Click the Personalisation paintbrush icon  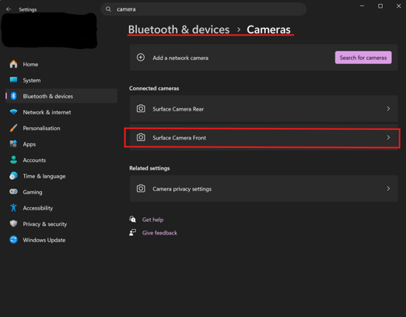point(13,128)
